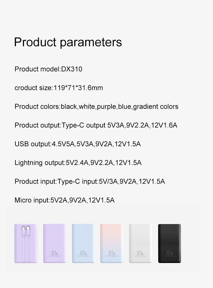The image size is (213, 288).
Task: Click the 'Product parameters' heading
Action: click(x=68, y=42)
